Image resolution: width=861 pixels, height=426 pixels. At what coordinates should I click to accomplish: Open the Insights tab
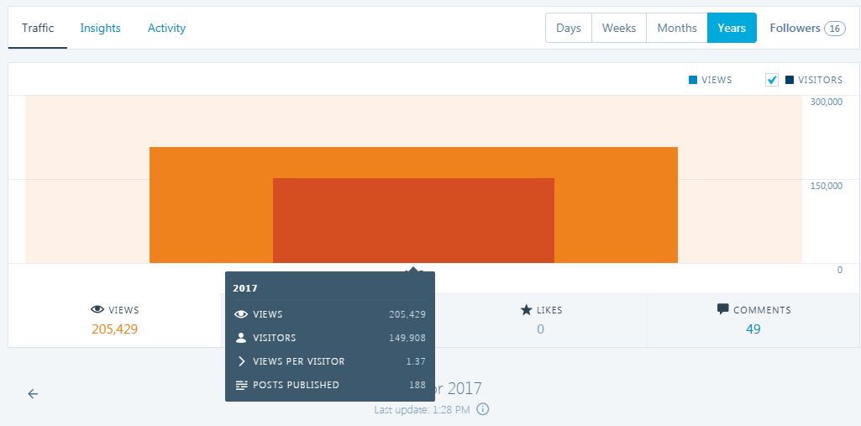tap(101, 28)
